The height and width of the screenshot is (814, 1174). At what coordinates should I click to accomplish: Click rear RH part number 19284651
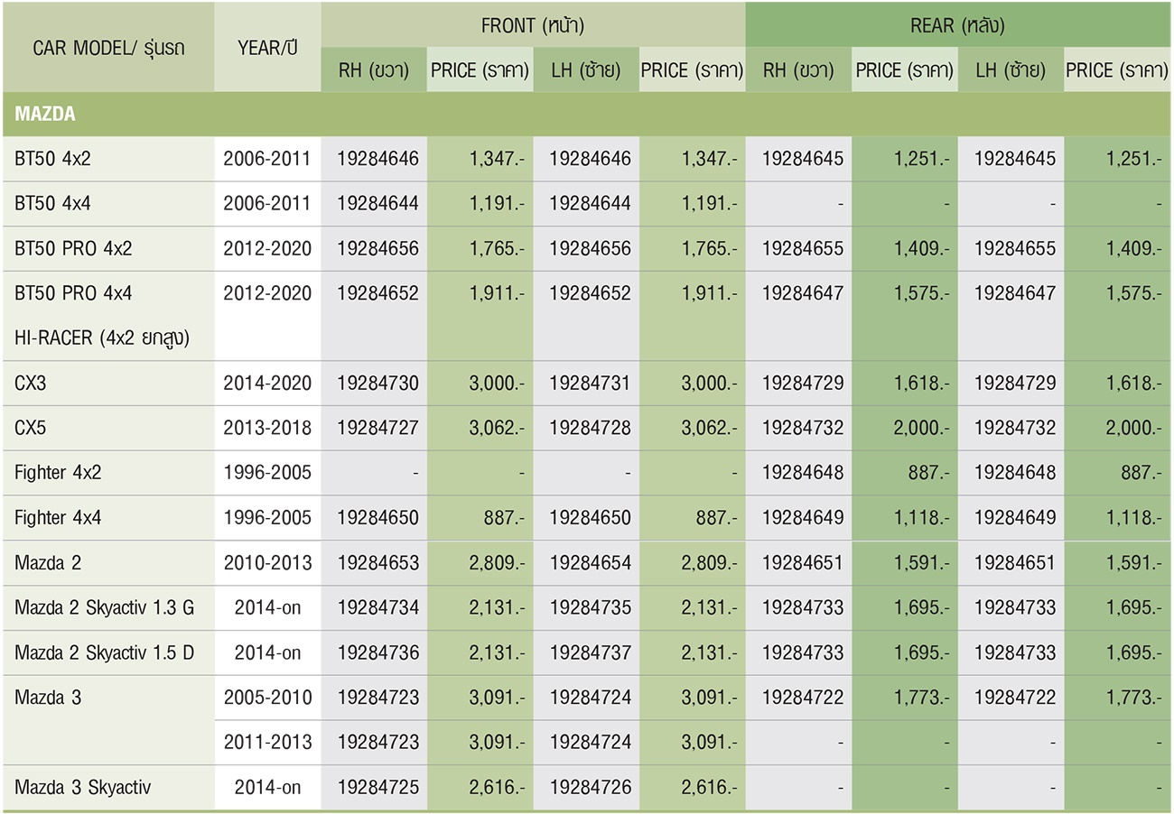(803, 563)
